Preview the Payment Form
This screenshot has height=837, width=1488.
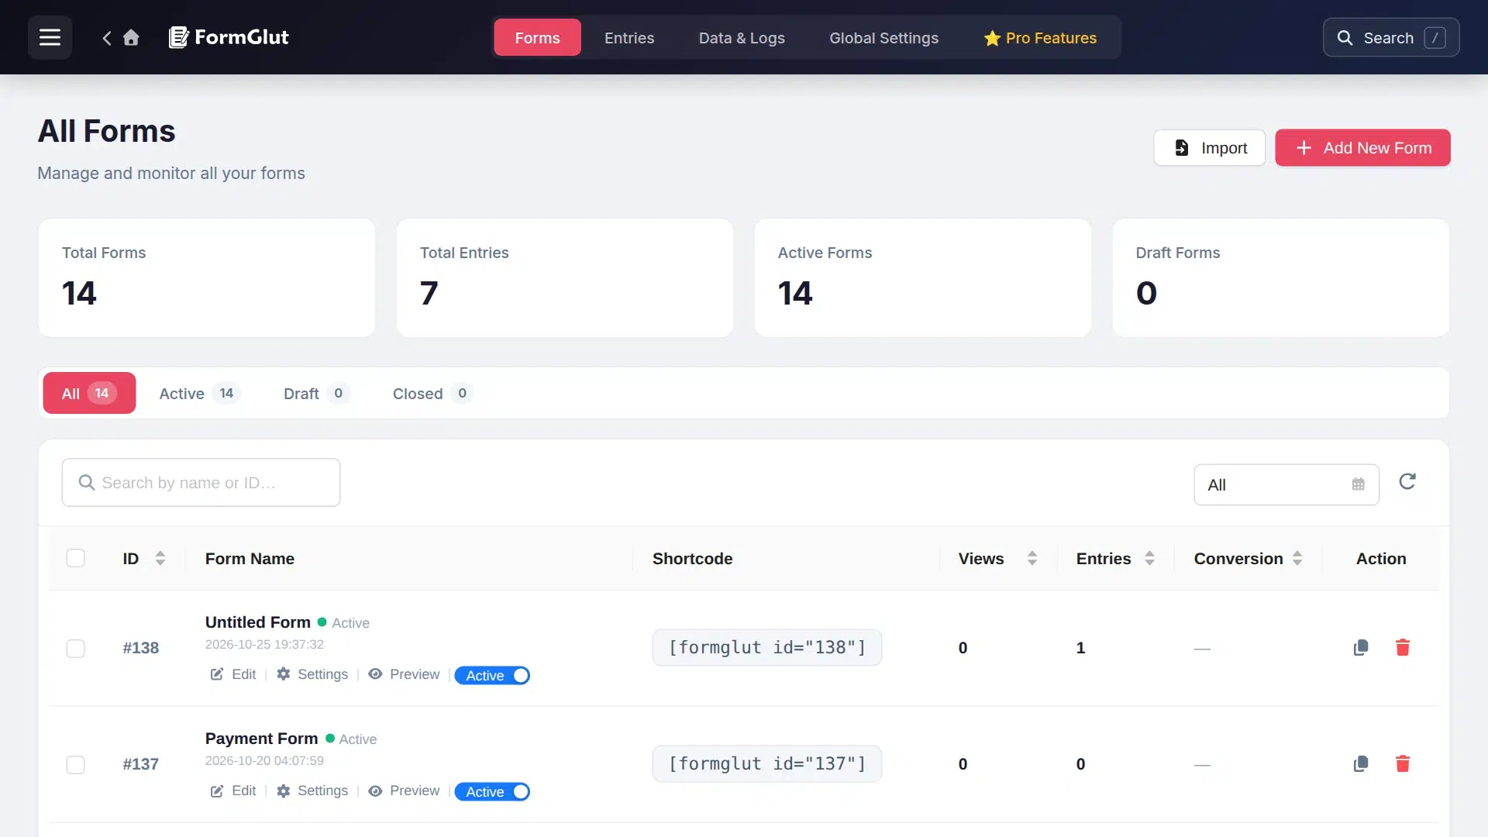click(x=404, y=790)
